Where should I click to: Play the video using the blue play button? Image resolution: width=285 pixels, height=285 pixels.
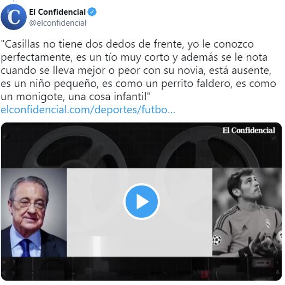[x=141, y=201]
